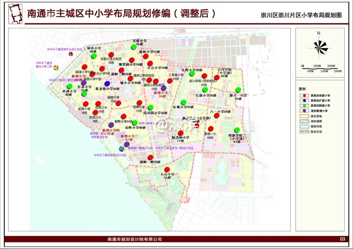Click the label 天元小学9班
This screenshot has height=249, width=353.
point(102,74)
